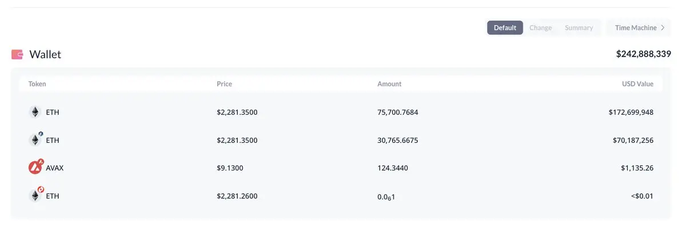Open the Time Machine panel
The width and height of the screenshot is (686, 232).
tap(636, 27)
